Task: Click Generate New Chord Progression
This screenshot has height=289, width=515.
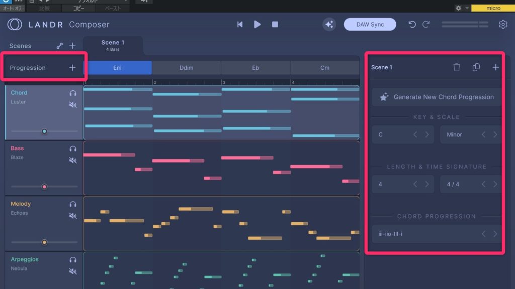Action: click(x=437, y=97)
